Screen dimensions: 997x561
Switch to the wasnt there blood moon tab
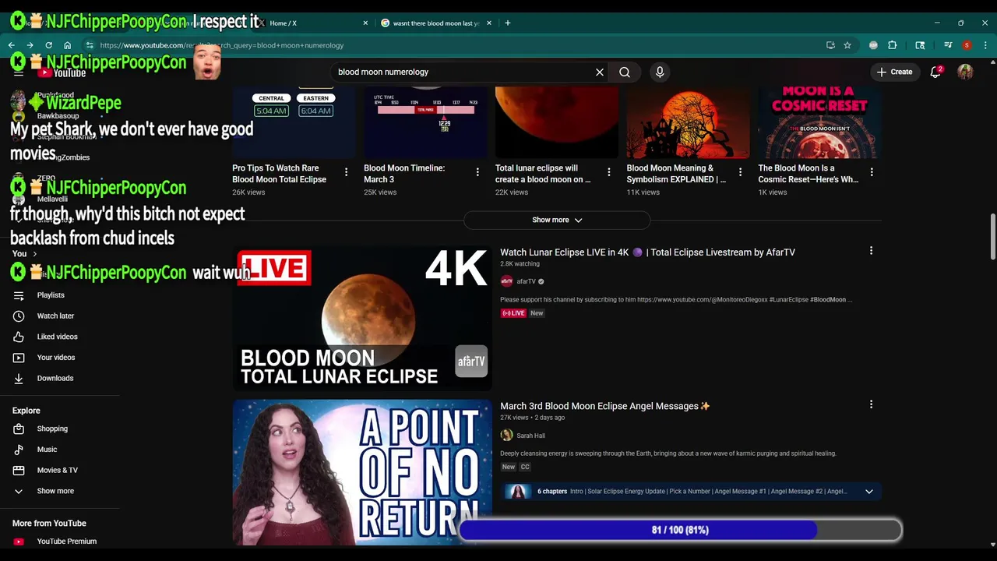tap(436, 23)
